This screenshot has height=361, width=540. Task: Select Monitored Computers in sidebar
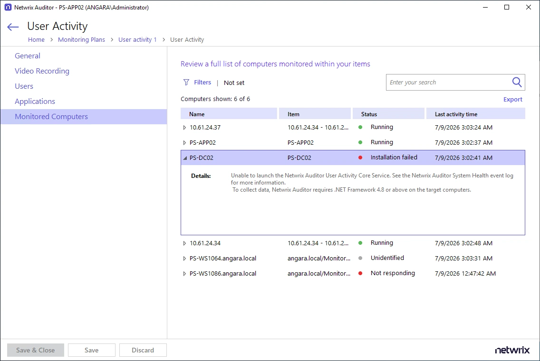pyautogui.click(x=84, y=117)
